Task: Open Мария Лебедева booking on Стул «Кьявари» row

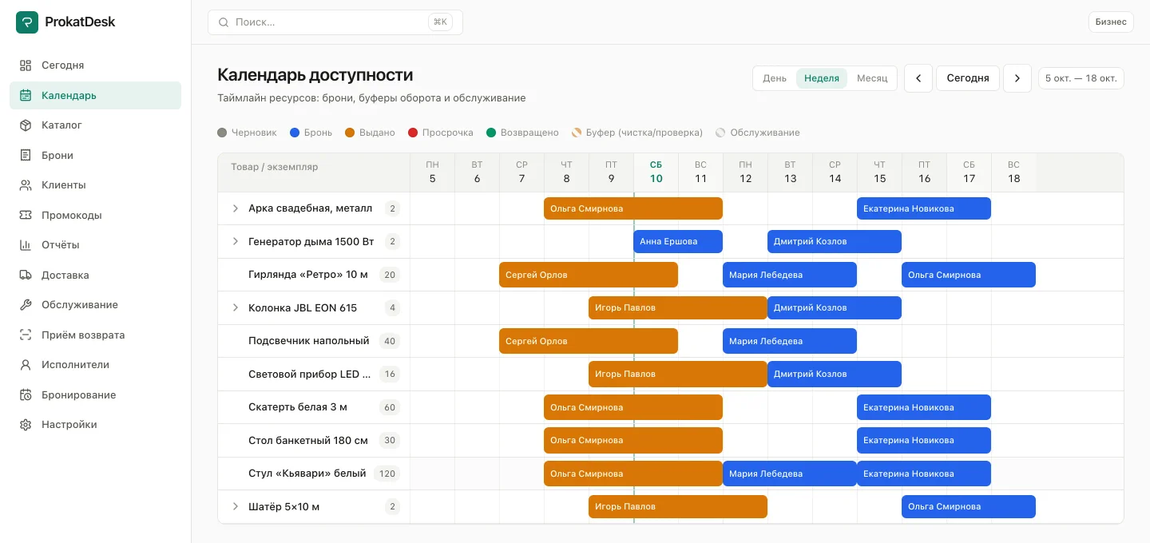Action: [790, 474]
